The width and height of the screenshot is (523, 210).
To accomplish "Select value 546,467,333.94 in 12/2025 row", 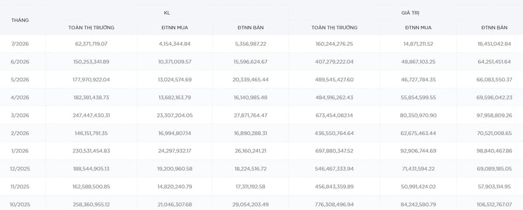I will 334,169.
